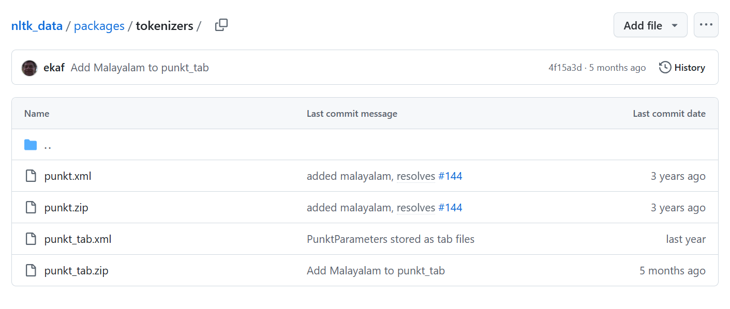Open the packages breadcrumb link
Image resolution: width=730 pixels, height=309 pixels.
[x=99, y=25]
